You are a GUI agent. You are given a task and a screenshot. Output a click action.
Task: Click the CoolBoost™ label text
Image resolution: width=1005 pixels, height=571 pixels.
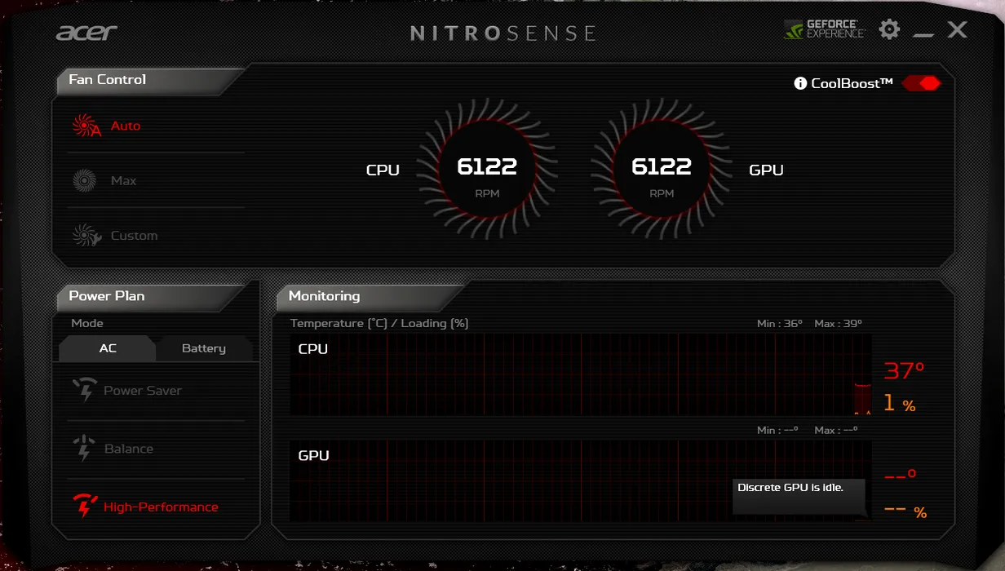852,83
